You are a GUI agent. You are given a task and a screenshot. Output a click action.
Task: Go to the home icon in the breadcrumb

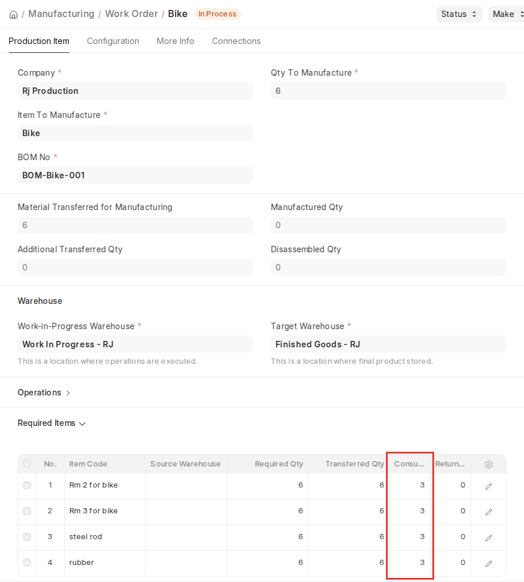[x=14, y=15]
